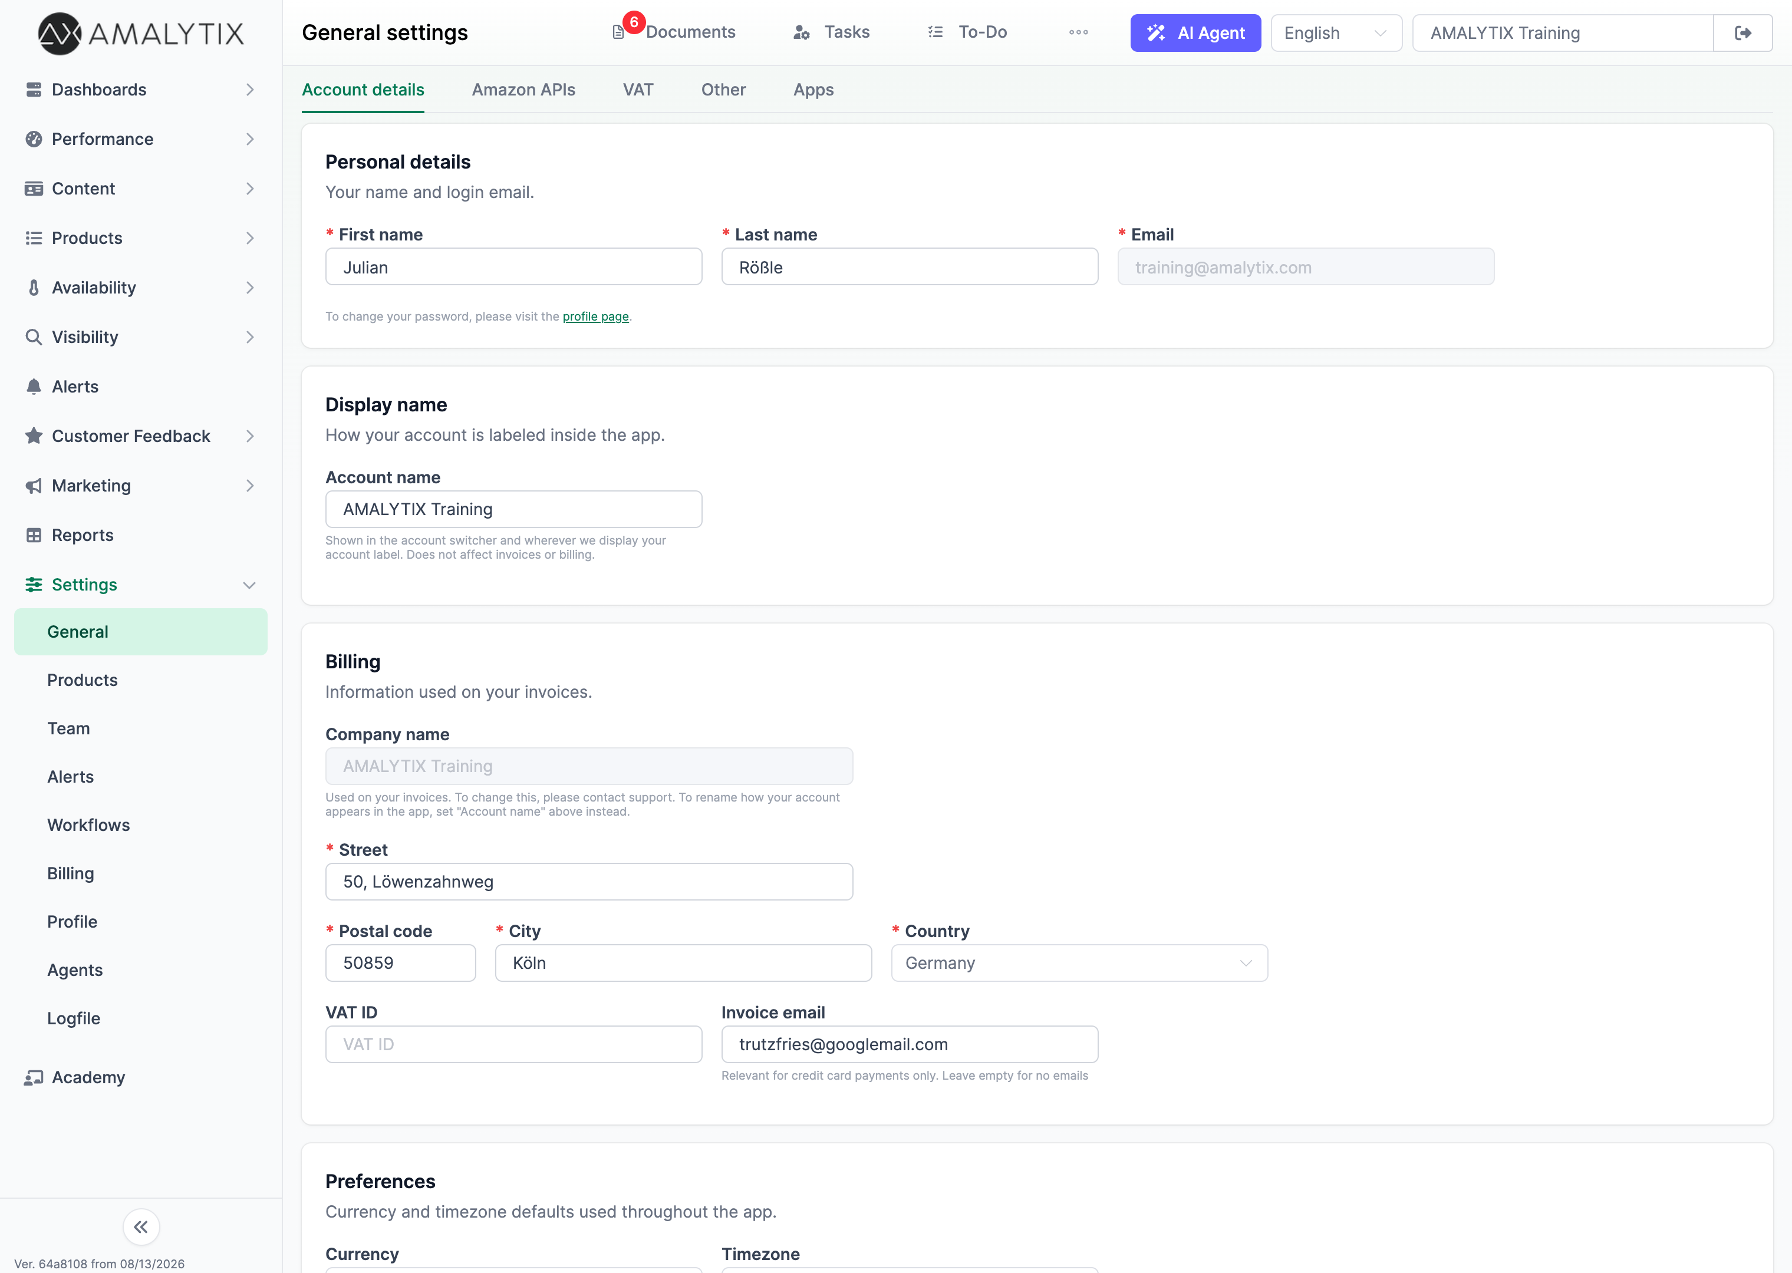
Task: Switch to the VAT tab
Action: click(638, 90)
